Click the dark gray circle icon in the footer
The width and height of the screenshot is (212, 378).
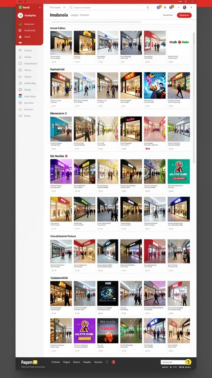point(107,362)
